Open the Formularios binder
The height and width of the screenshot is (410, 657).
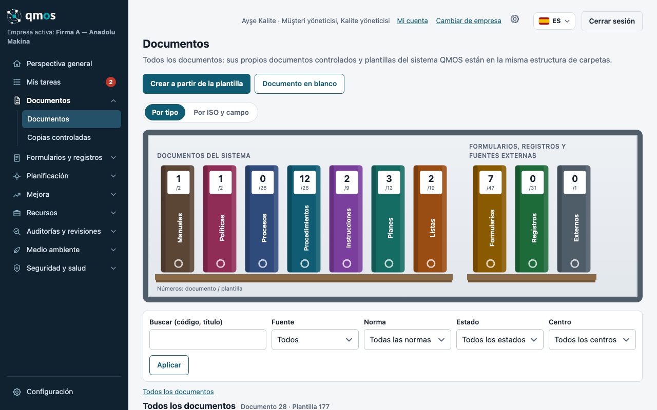(x=490, y=219)
